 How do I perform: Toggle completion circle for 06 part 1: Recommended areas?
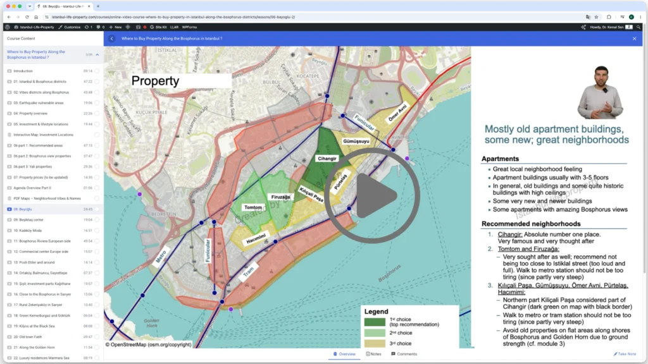pyautogui.click(x=97, y=146)
